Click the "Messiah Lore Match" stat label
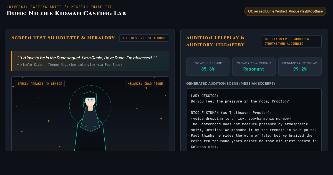Screen dimensions: 333x175 pyautogui.click(x=300, y=63)
